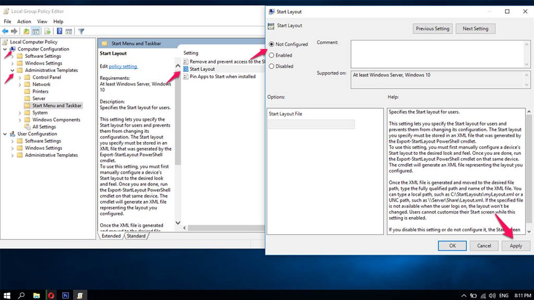Click the Apply button
Viewport: 534px width, 300px height.
(516, 246)
